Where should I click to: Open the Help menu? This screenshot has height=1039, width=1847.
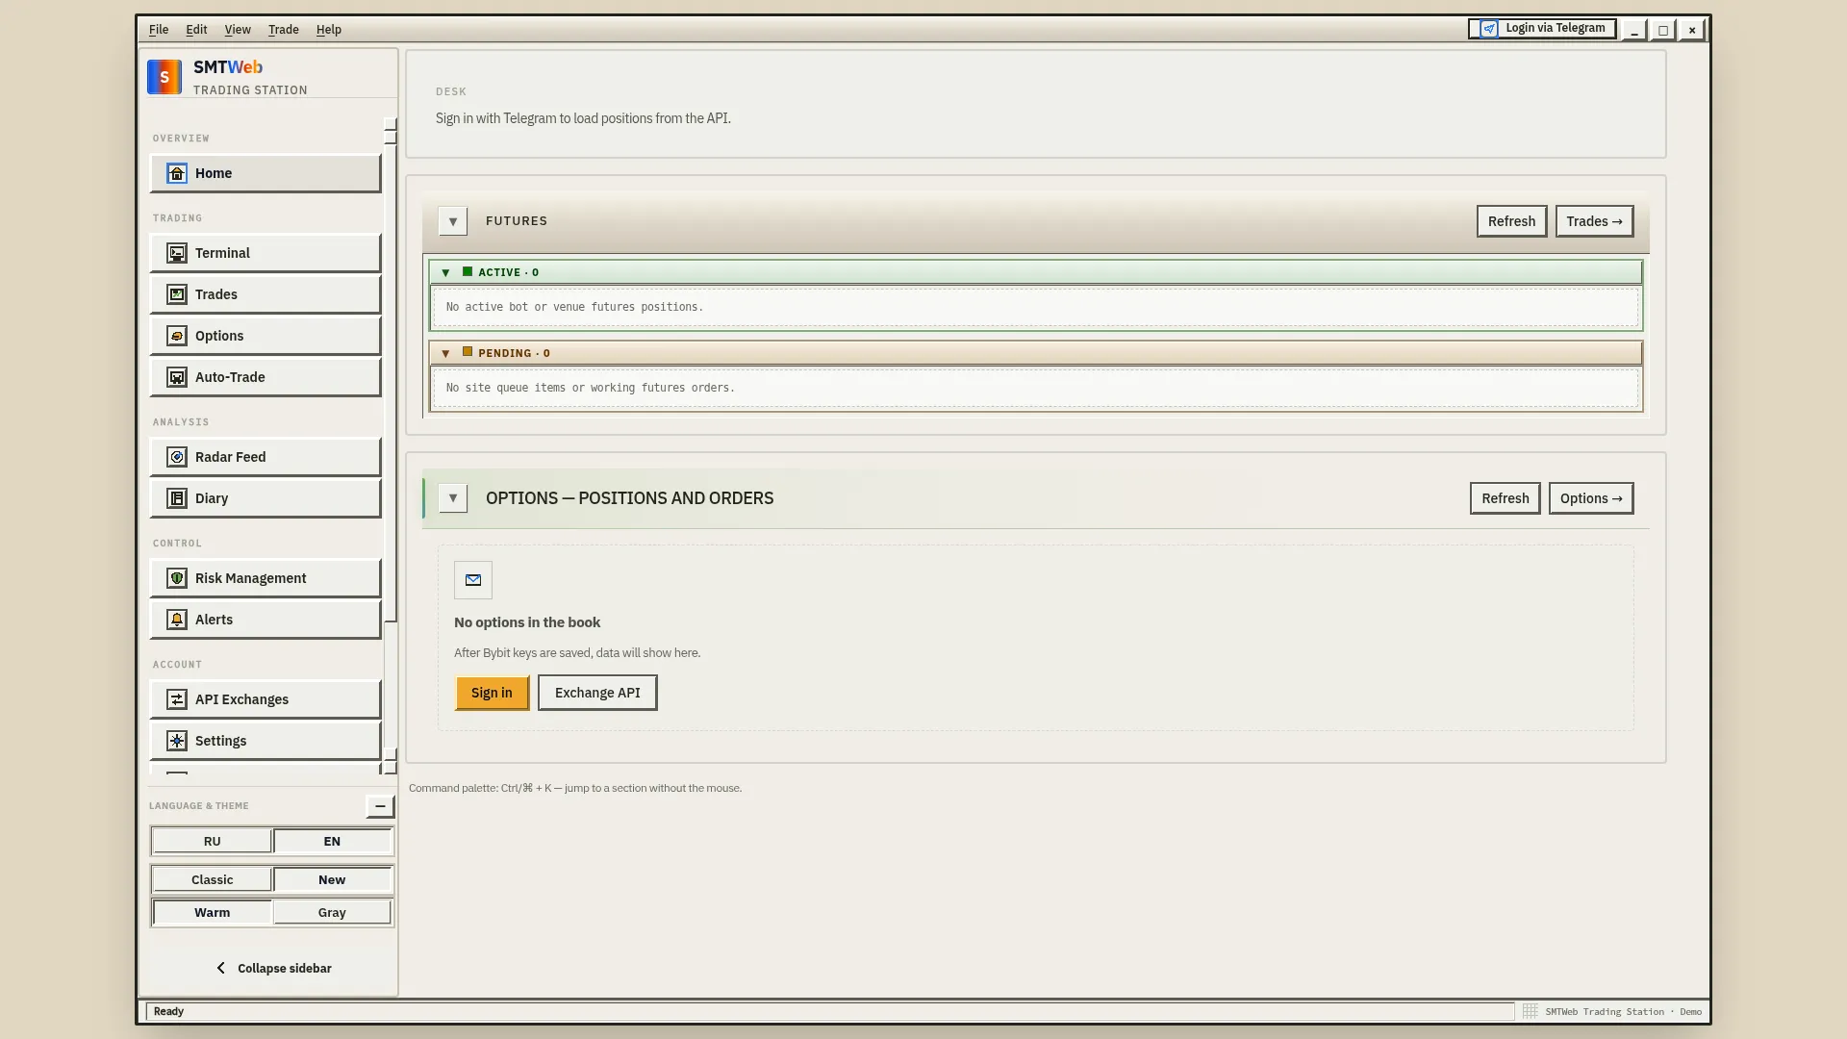coord(329,30)
